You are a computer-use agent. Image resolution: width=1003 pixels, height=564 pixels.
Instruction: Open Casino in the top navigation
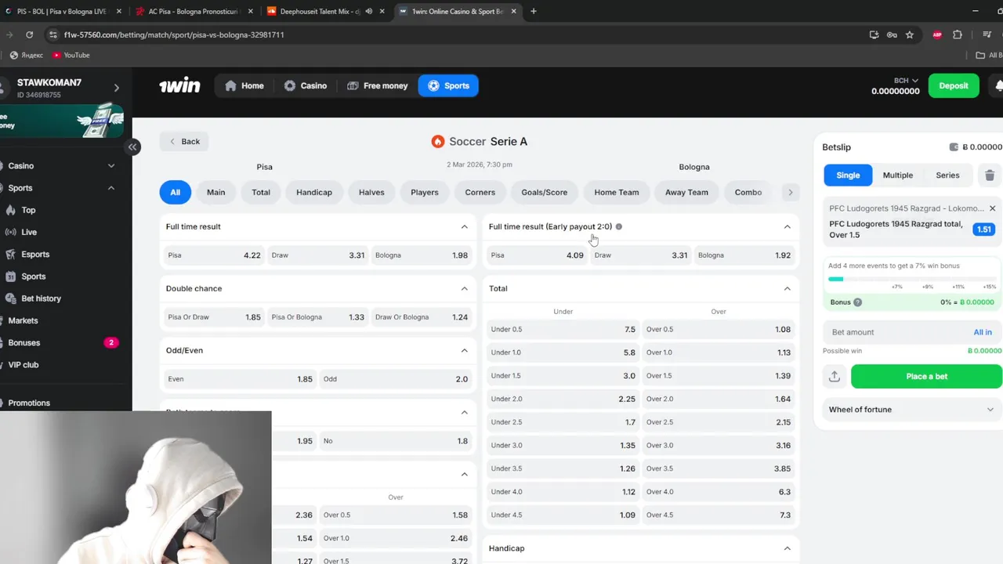[306, 86]
